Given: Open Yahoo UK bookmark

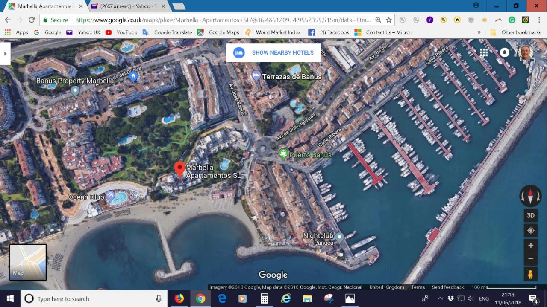Looking at the screenshot, I should [x=83, y=32].
